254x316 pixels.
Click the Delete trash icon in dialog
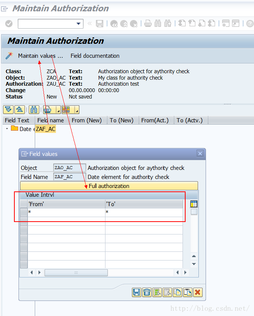click(147, 292)
